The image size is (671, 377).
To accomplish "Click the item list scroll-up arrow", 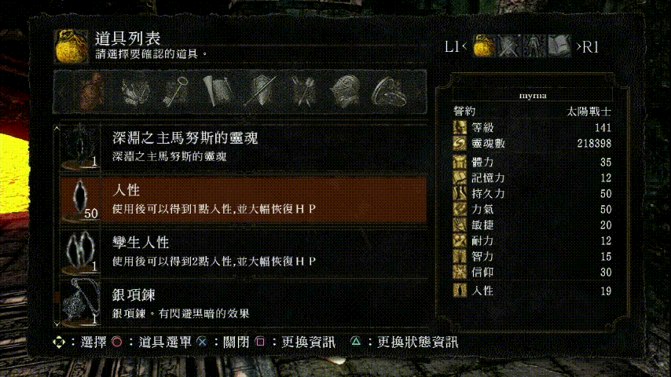I will 57,128.
